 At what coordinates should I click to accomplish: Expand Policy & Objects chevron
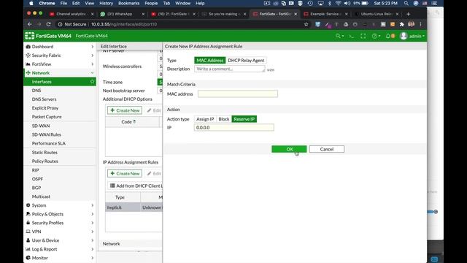tap(93, 214)
